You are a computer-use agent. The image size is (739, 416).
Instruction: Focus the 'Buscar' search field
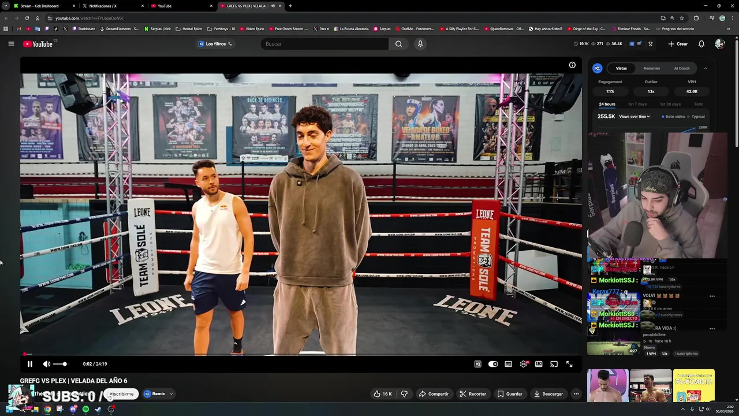325,44
